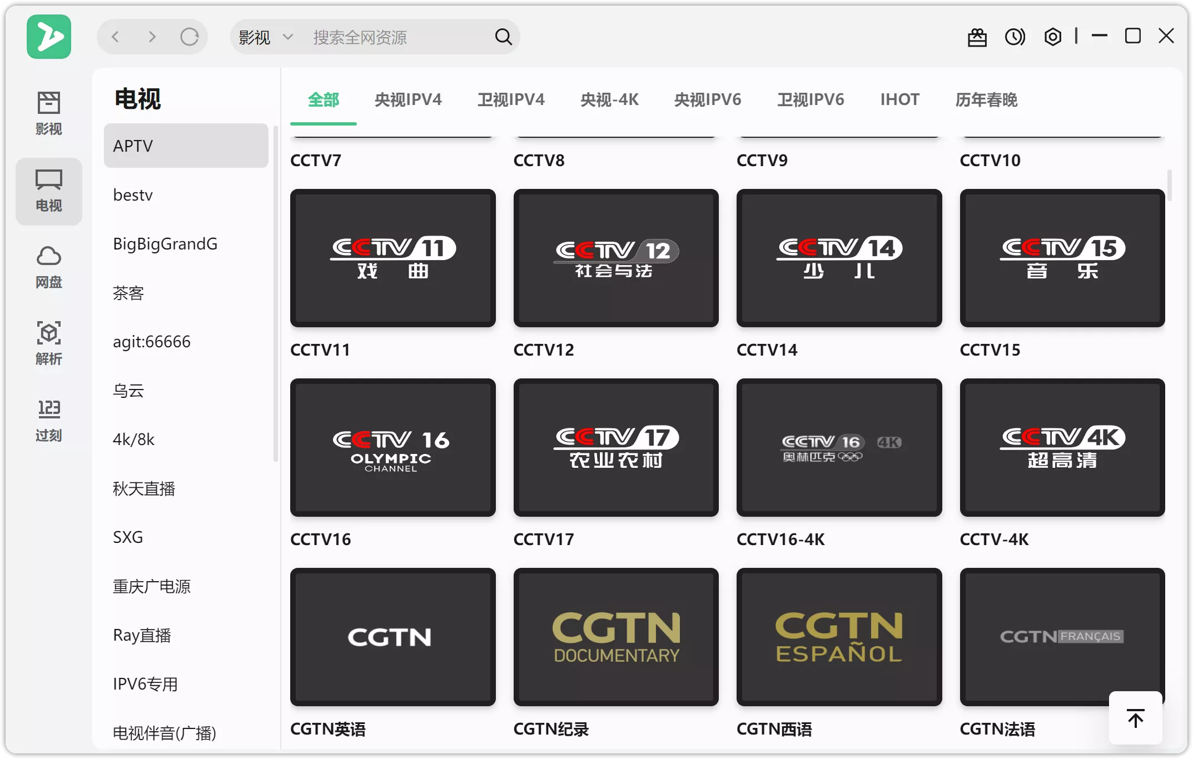Refresh the page with reload icon
The width and height of the screenshot is (1193, 759).
click(190, 37)
